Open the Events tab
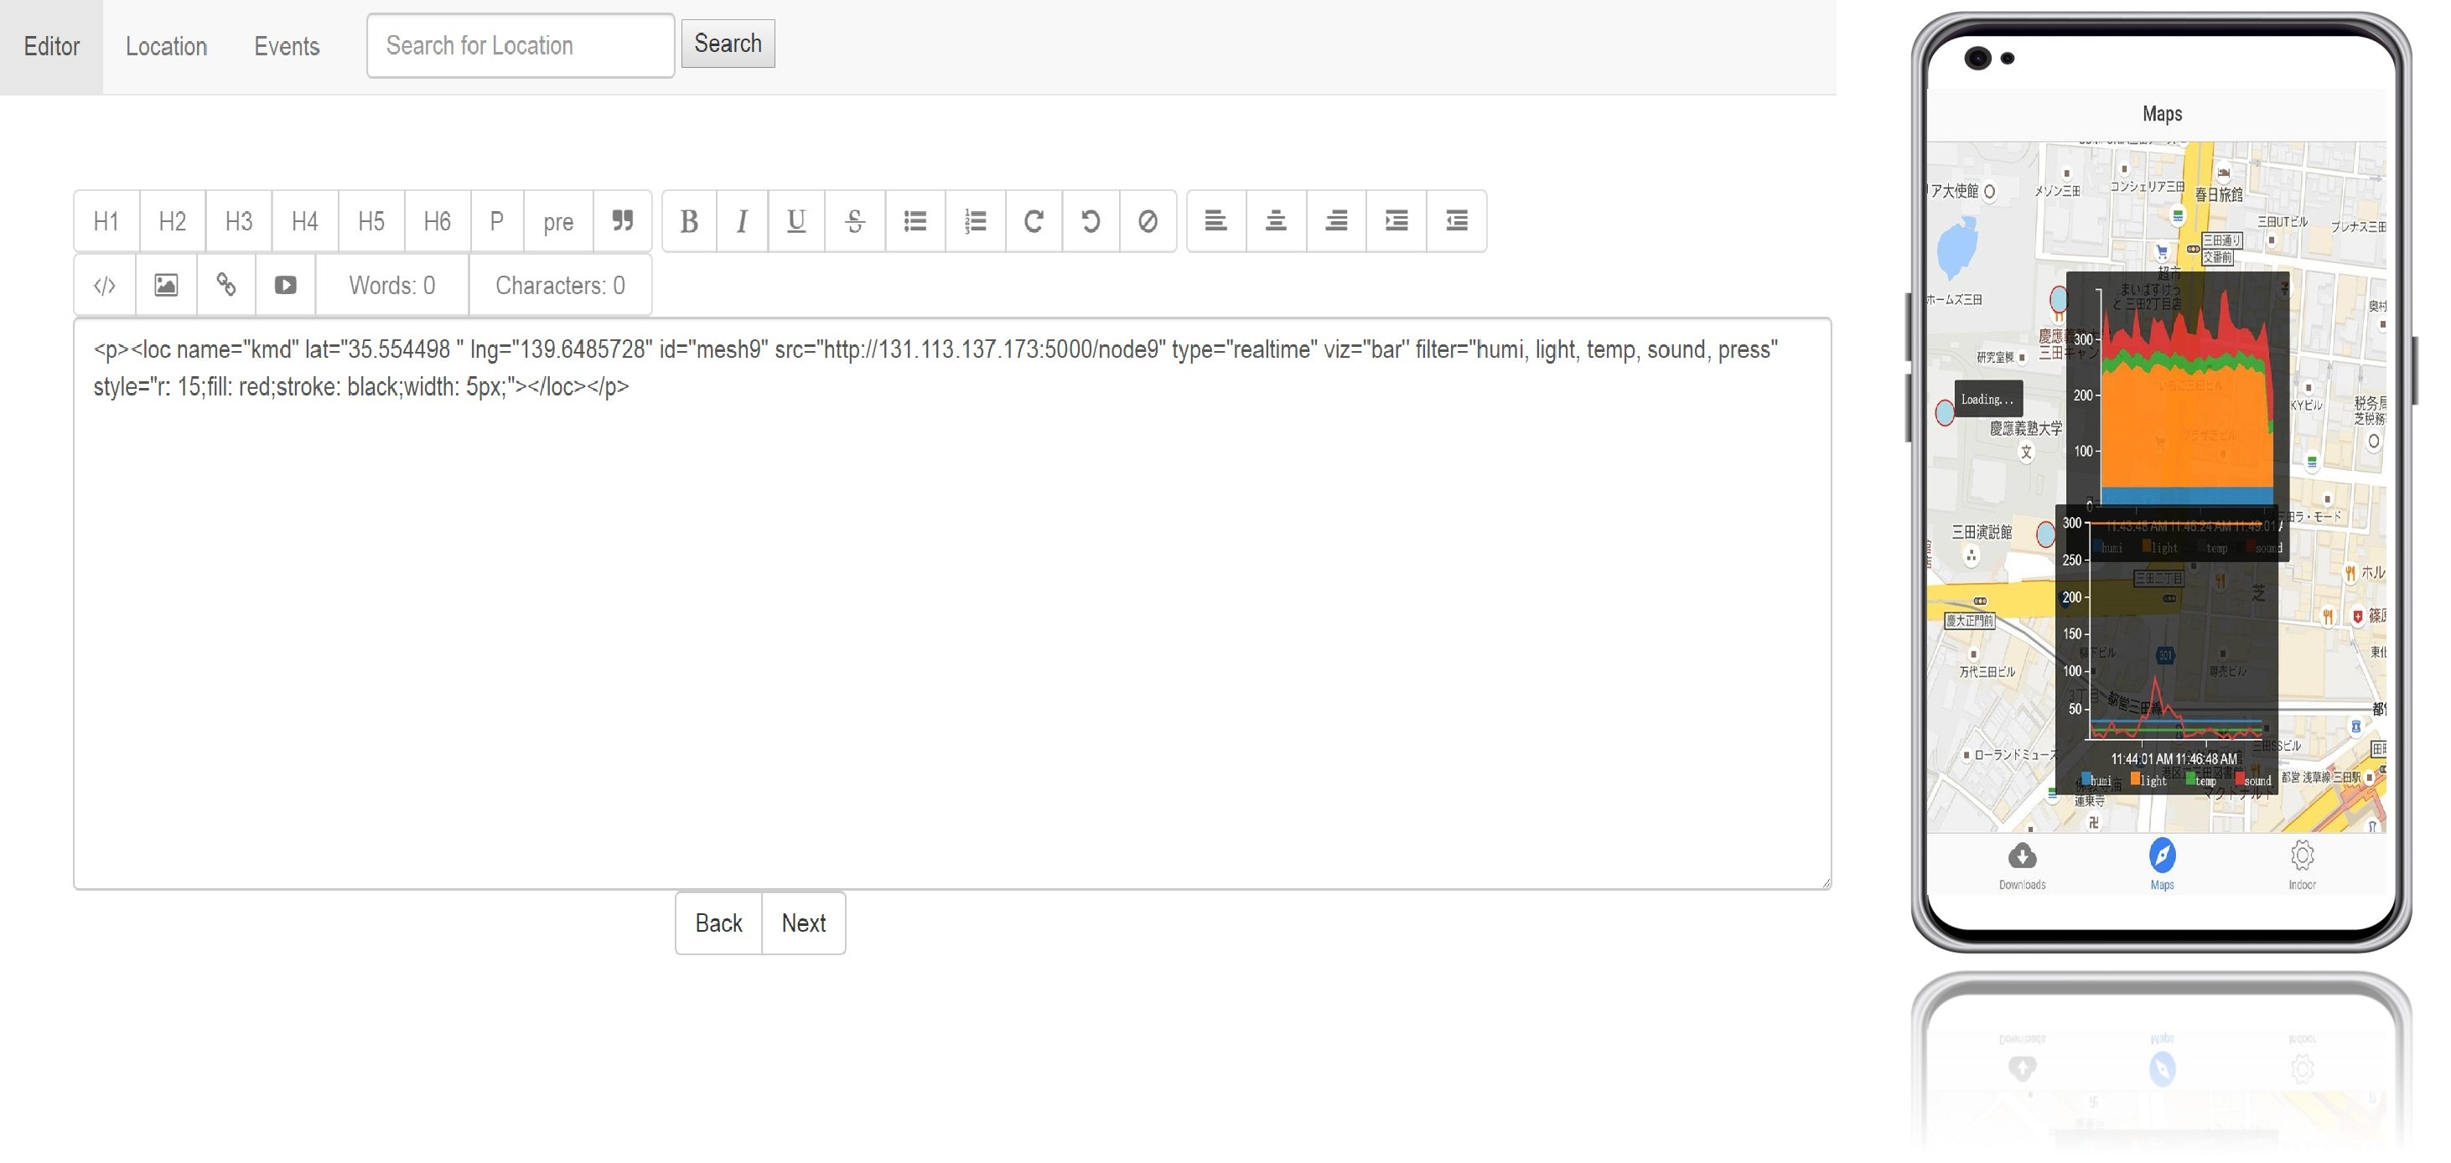Viewport: 2451px width, 1163px height. point(287,47)
